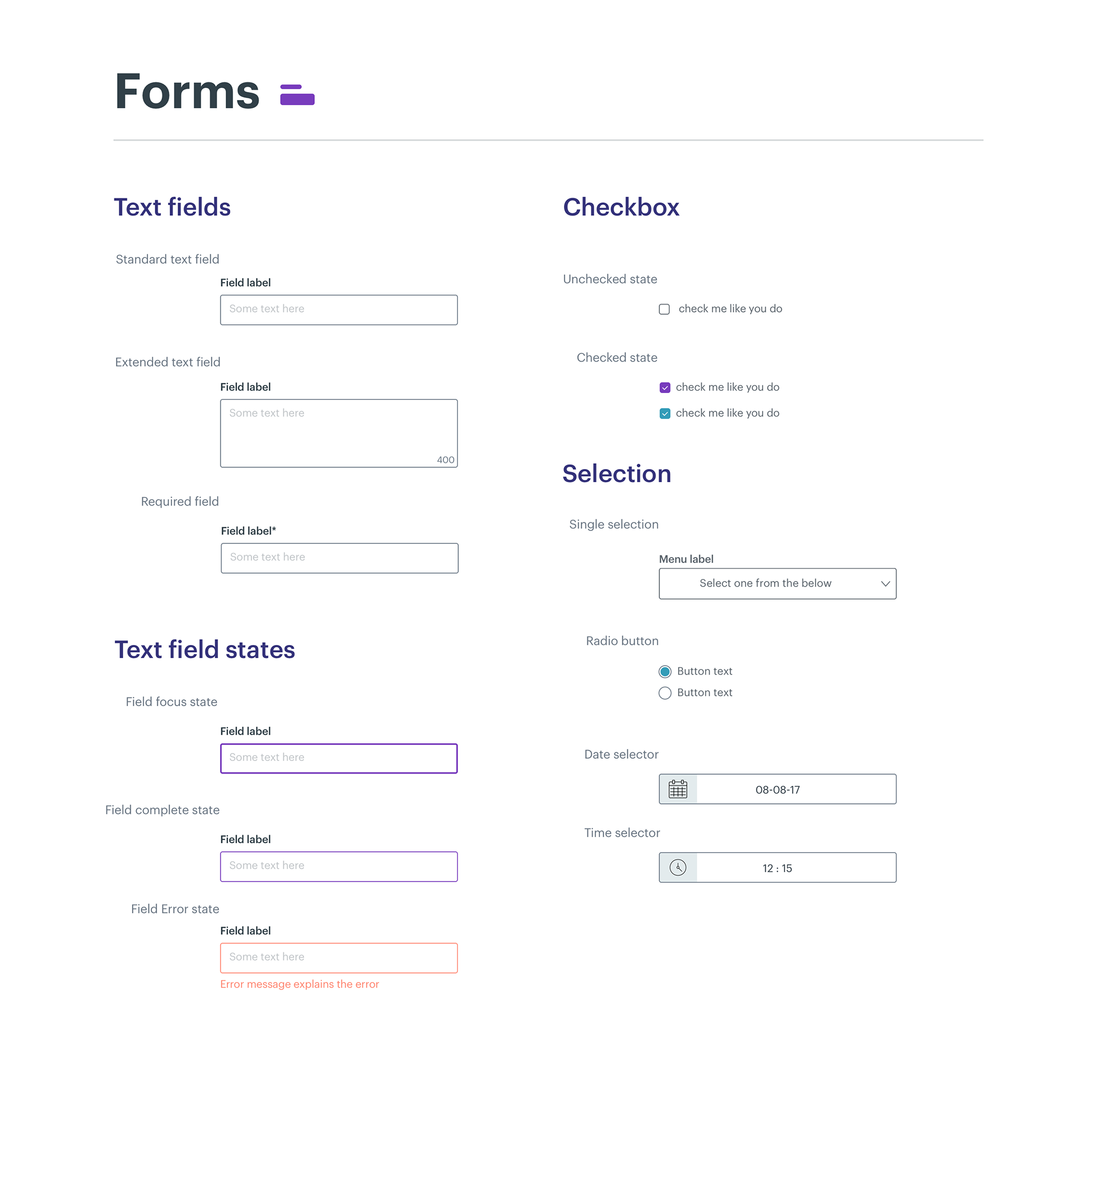Click the purple Forms logo icon

(297, 94)
